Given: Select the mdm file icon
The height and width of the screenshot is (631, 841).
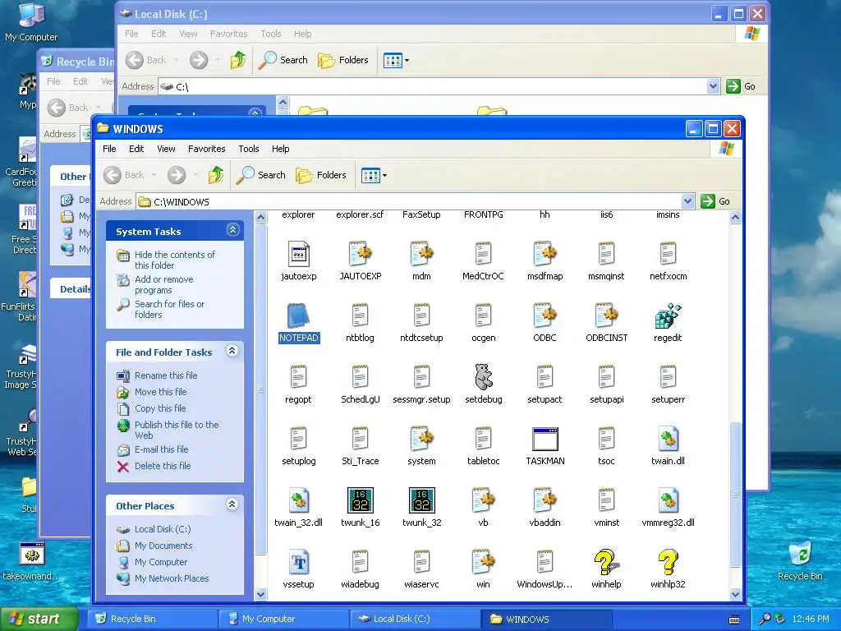Looking at the screenshot, I should tap(421, 254).
